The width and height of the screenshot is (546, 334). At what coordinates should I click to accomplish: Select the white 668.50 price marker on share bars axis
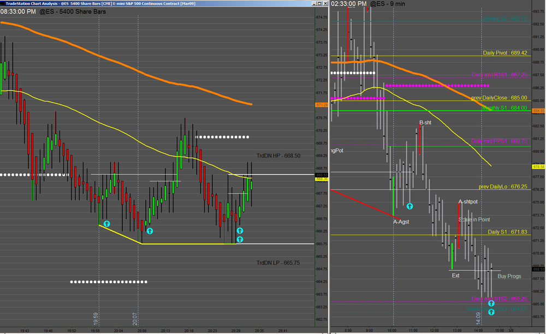coord(322,175)
